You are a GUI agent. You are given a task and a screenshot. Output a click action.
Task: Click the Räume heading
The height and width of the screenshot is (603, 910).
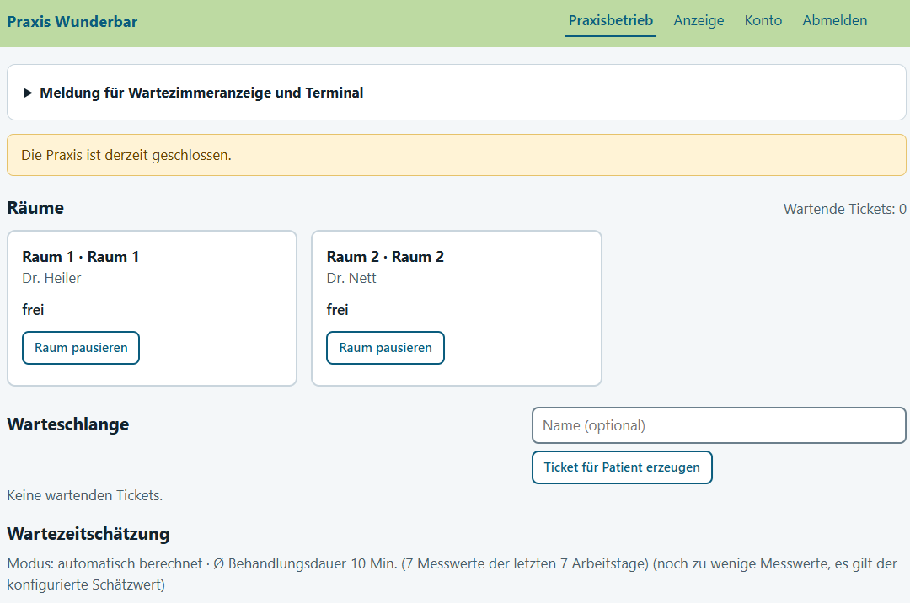pyautogui.click(x=35, y=208)
